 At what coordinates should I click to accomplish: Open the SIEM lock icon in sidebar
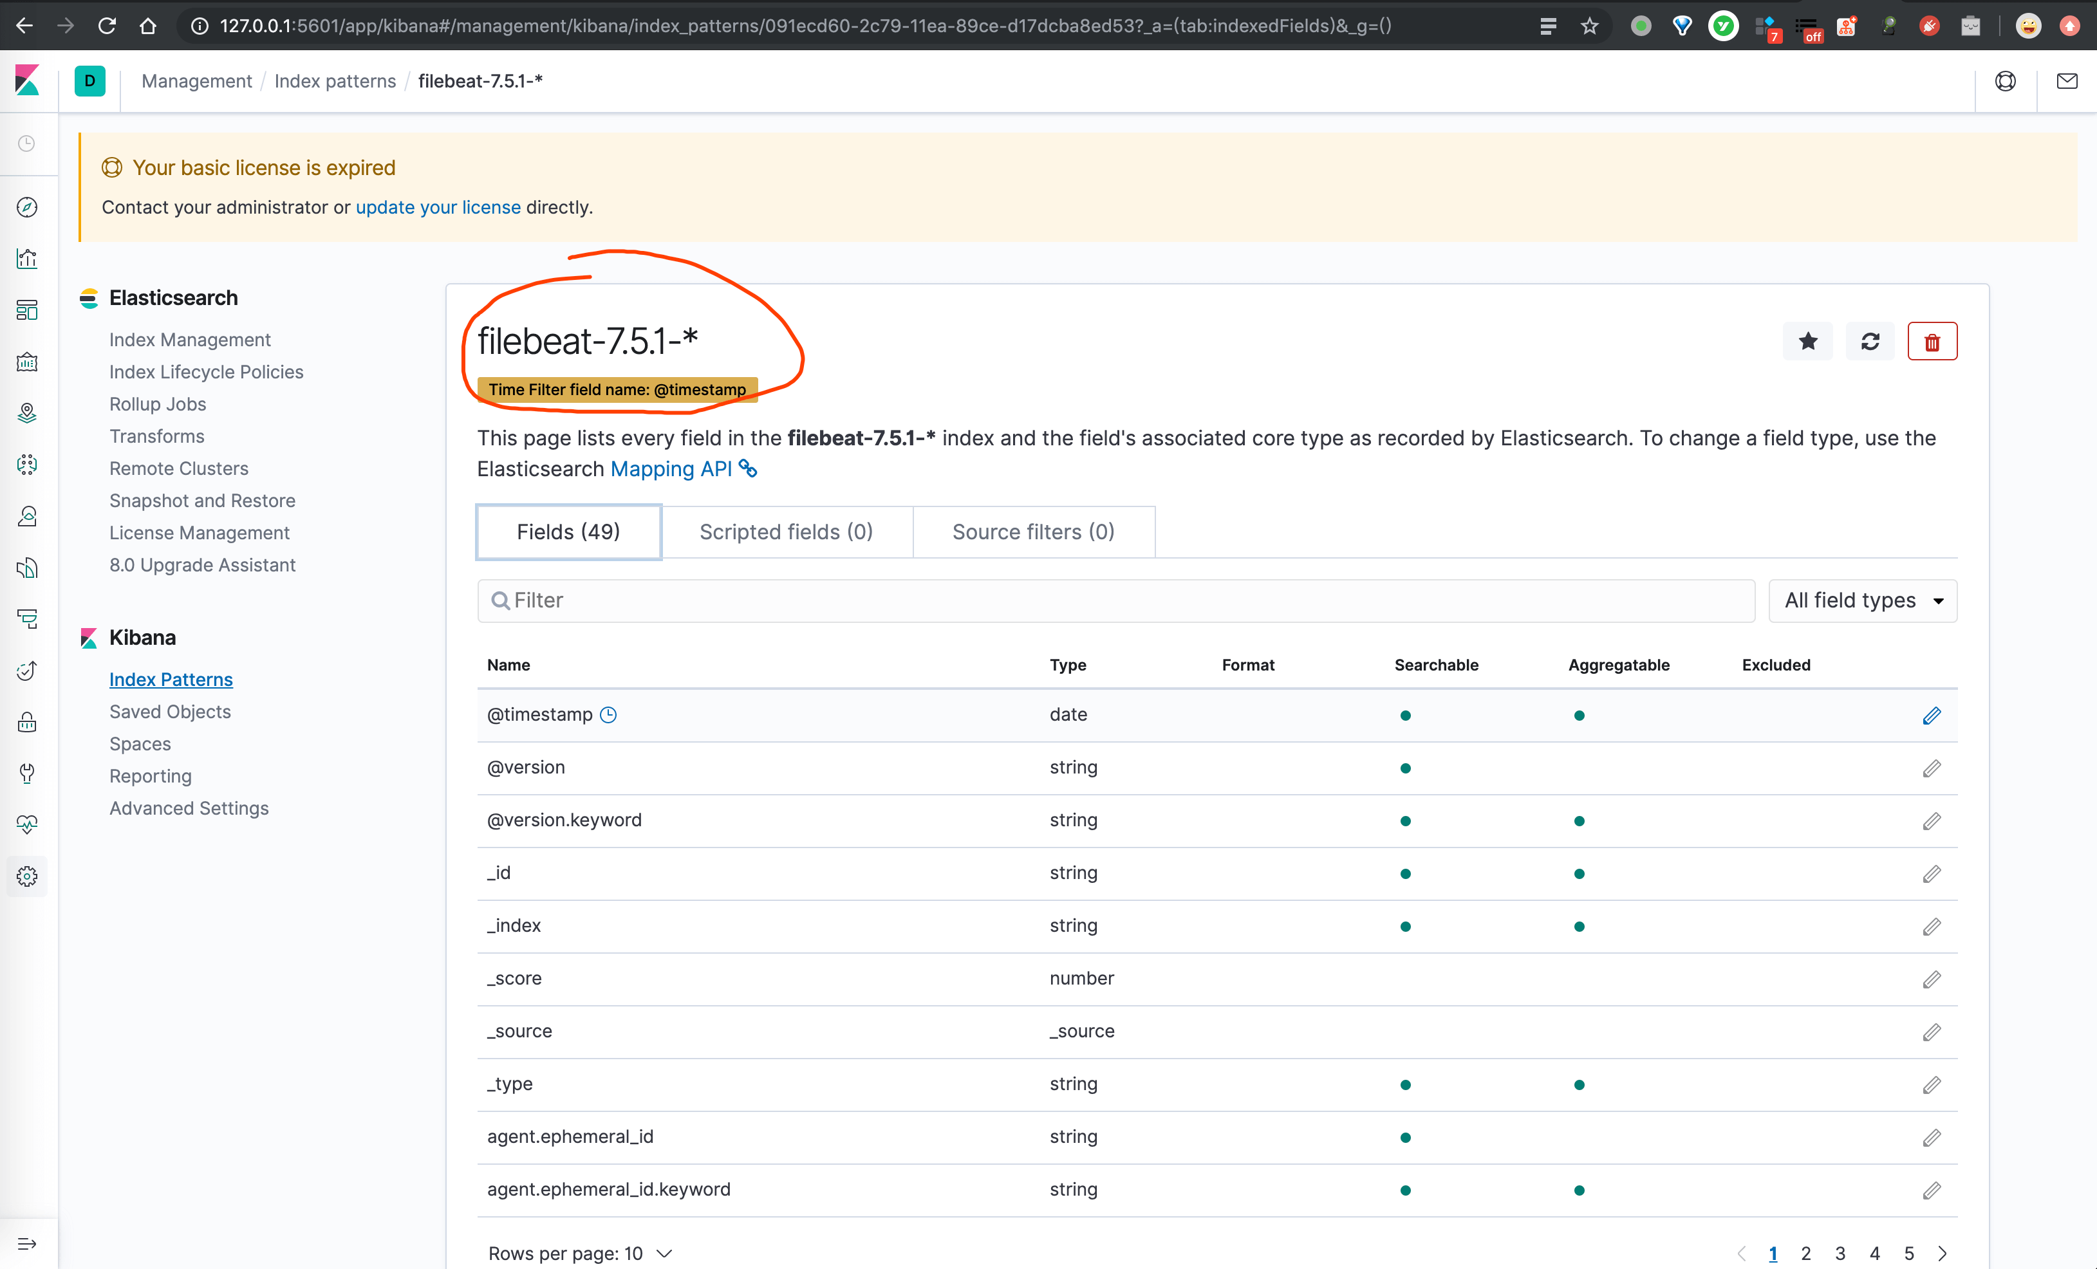click(x=27, y=722)
